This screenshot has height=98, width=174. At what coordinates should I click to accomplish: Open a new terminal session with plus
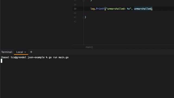click(x=31, y=52)
